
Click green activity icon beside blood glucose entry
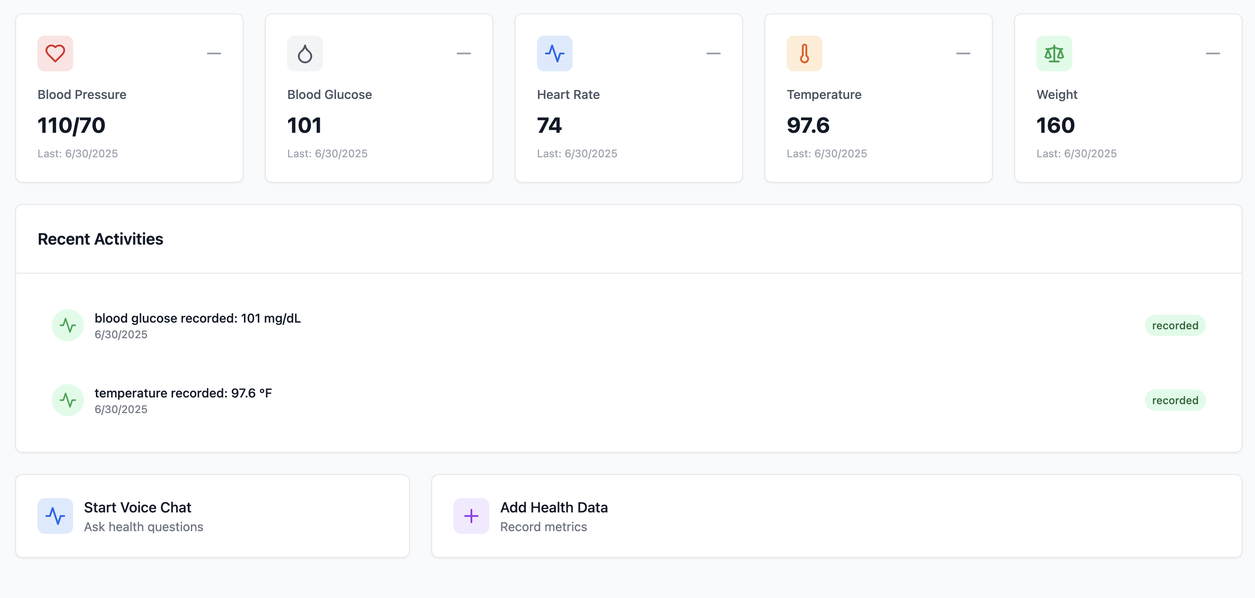tap(68, 325)
